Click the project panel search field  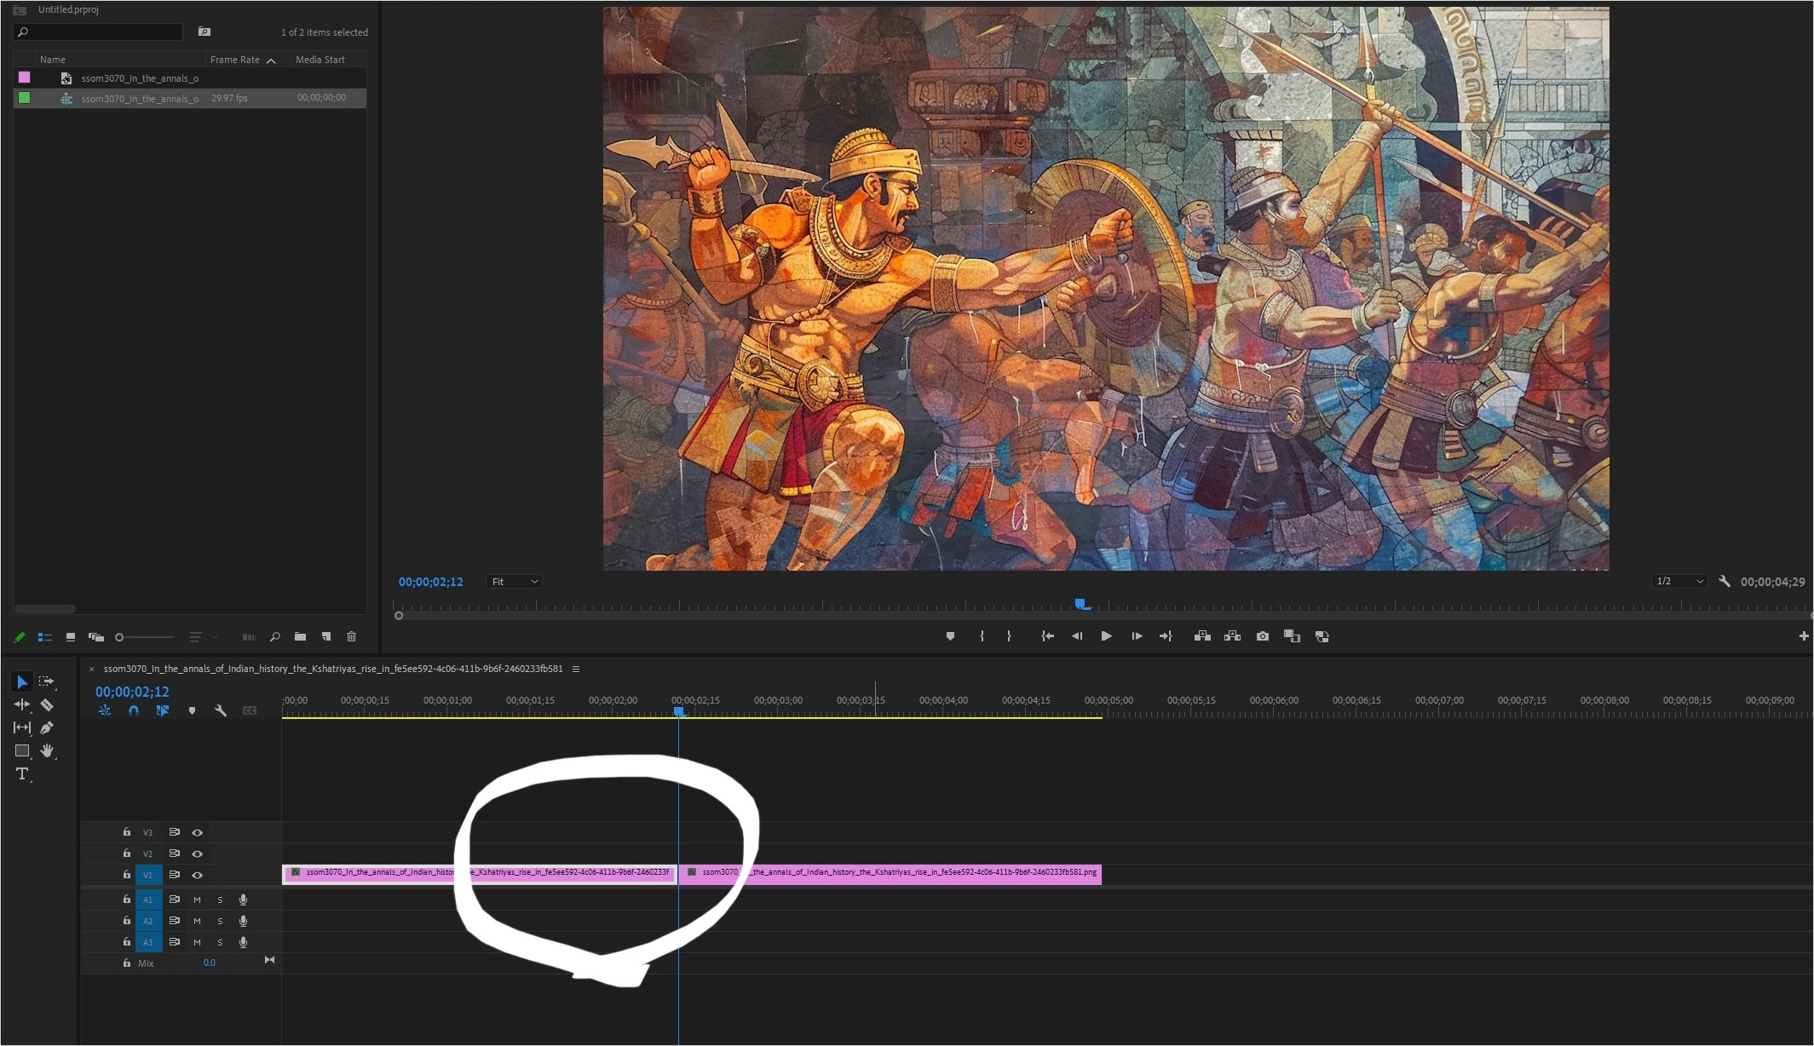102,32
